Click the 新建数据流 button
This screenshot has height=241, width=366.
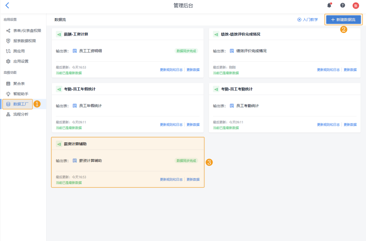tap(343, 20)
